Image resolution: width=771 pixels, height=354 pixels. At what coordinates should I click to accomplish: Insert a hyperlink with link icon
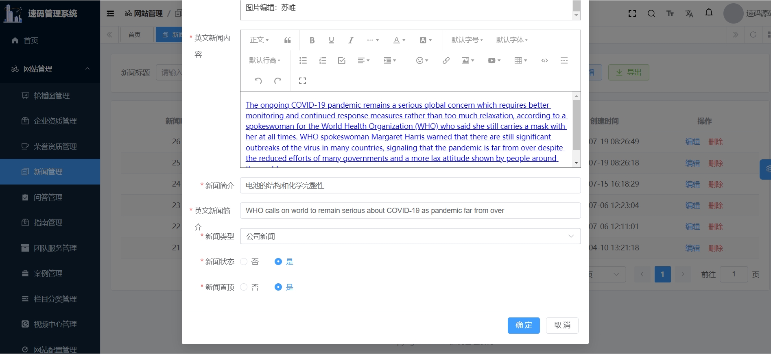click(446, 61)
